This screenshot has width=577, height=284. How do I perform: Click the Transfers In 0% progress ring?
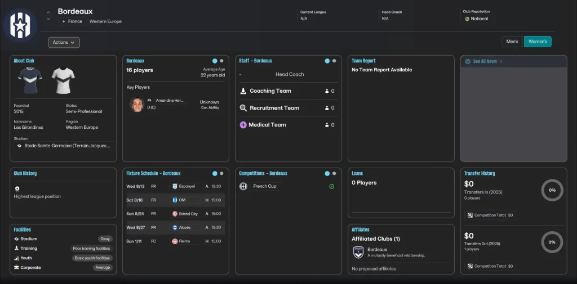(x=552, y=190)
